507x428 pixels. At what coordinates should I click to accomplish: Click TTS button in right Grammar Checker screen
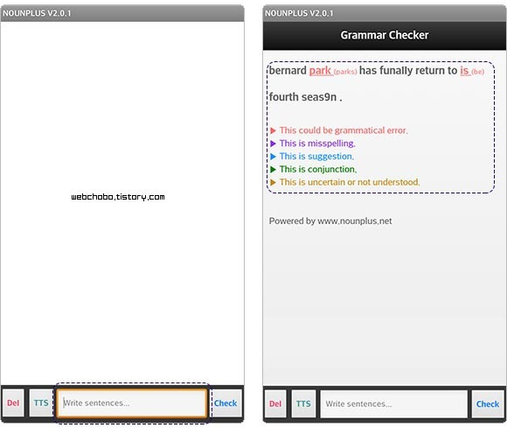303,403
